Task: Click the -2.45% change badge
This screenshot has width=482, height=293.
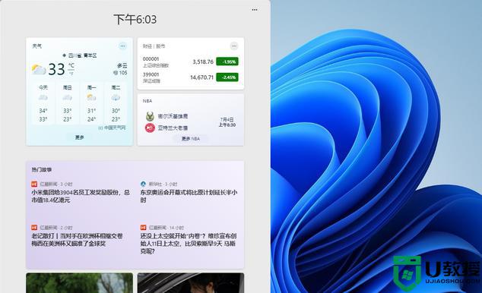Action: coord(227,77)
